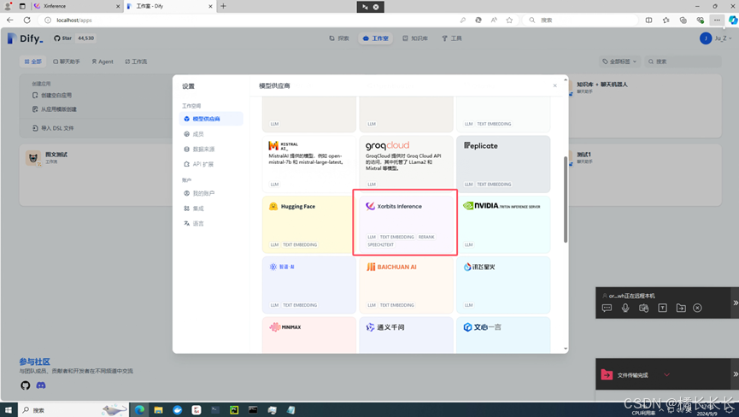Open file transfer folder in remote panel
The image size is (739, 417).
(x=681, y=308)
